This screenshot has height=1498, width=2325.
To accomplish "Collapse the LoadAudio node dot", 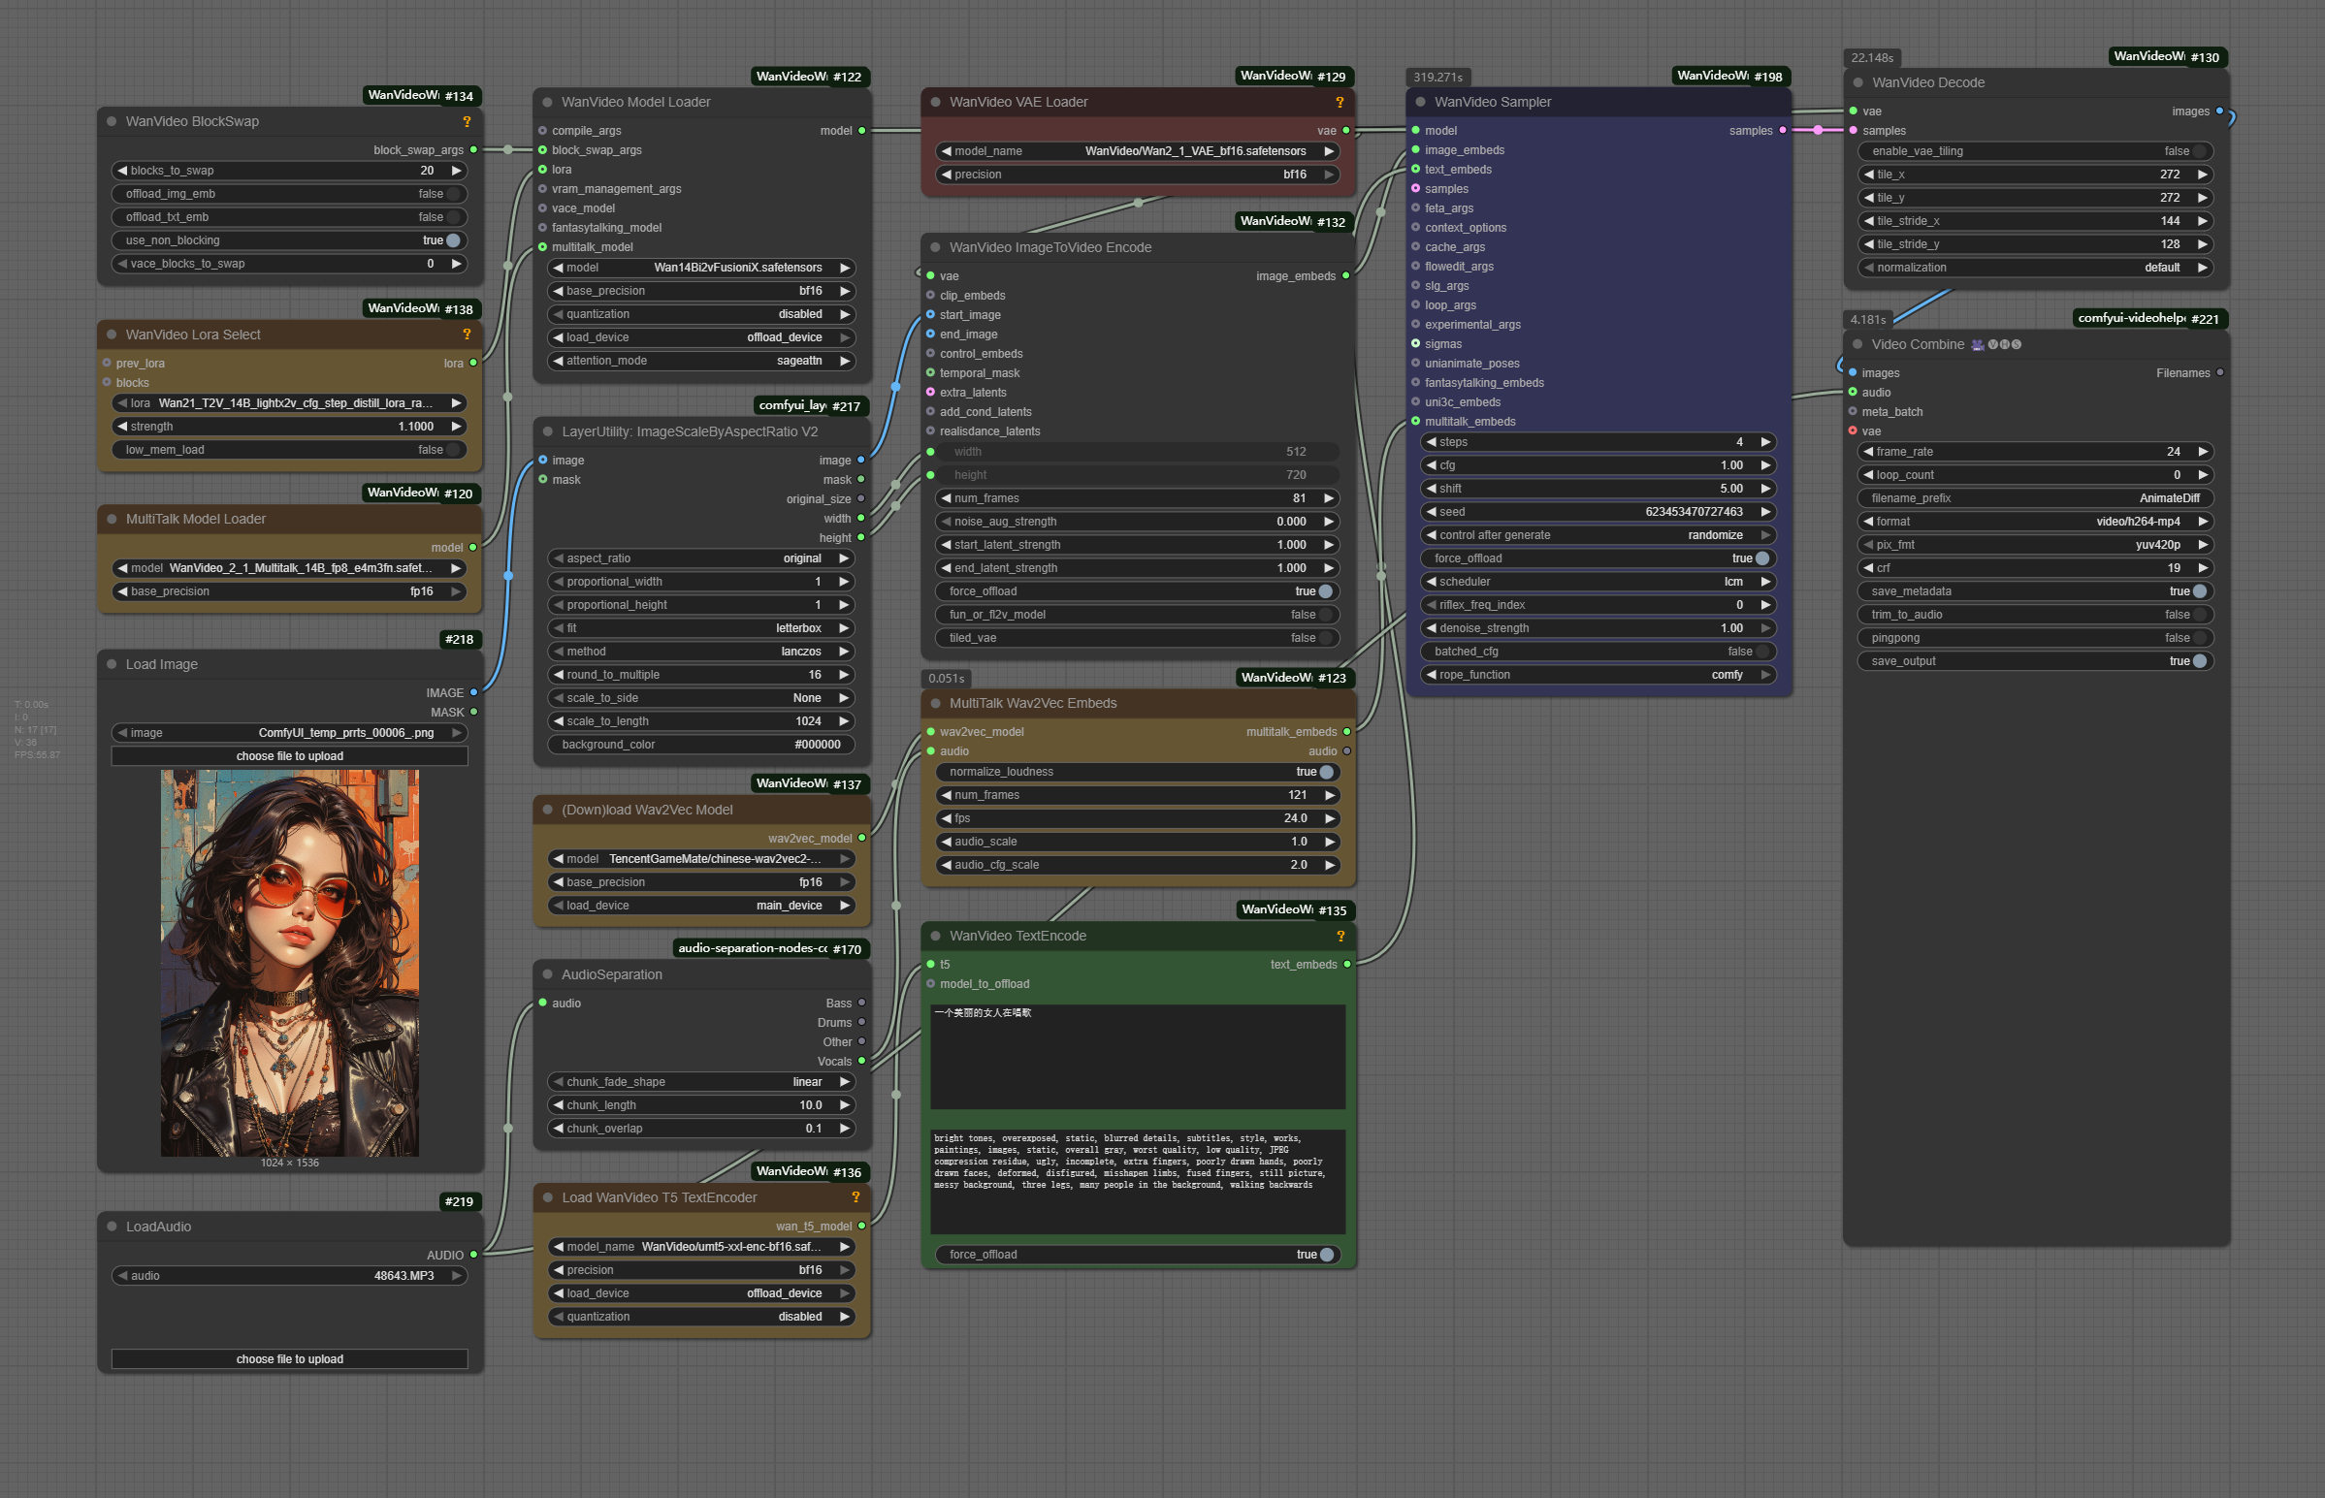I will tap(112, 1227).
